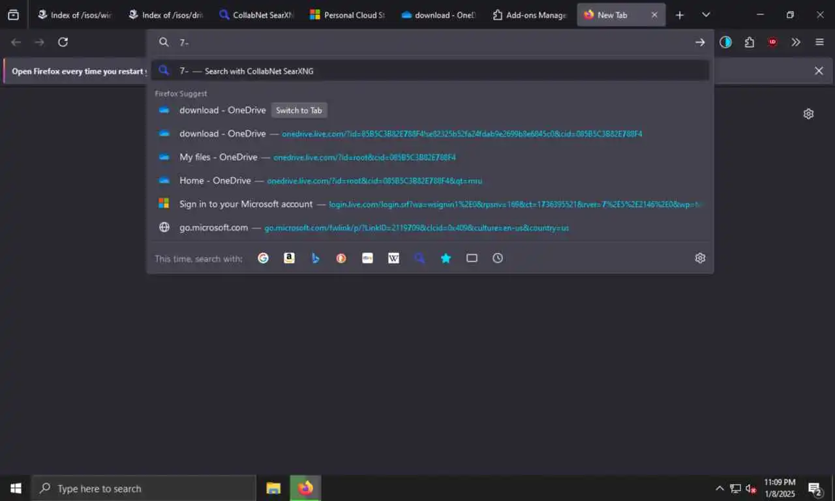Switch to Add-ons Manager tab
This screenshot has width=835, height=501.
pyautogui.click(x=530, y=15)
